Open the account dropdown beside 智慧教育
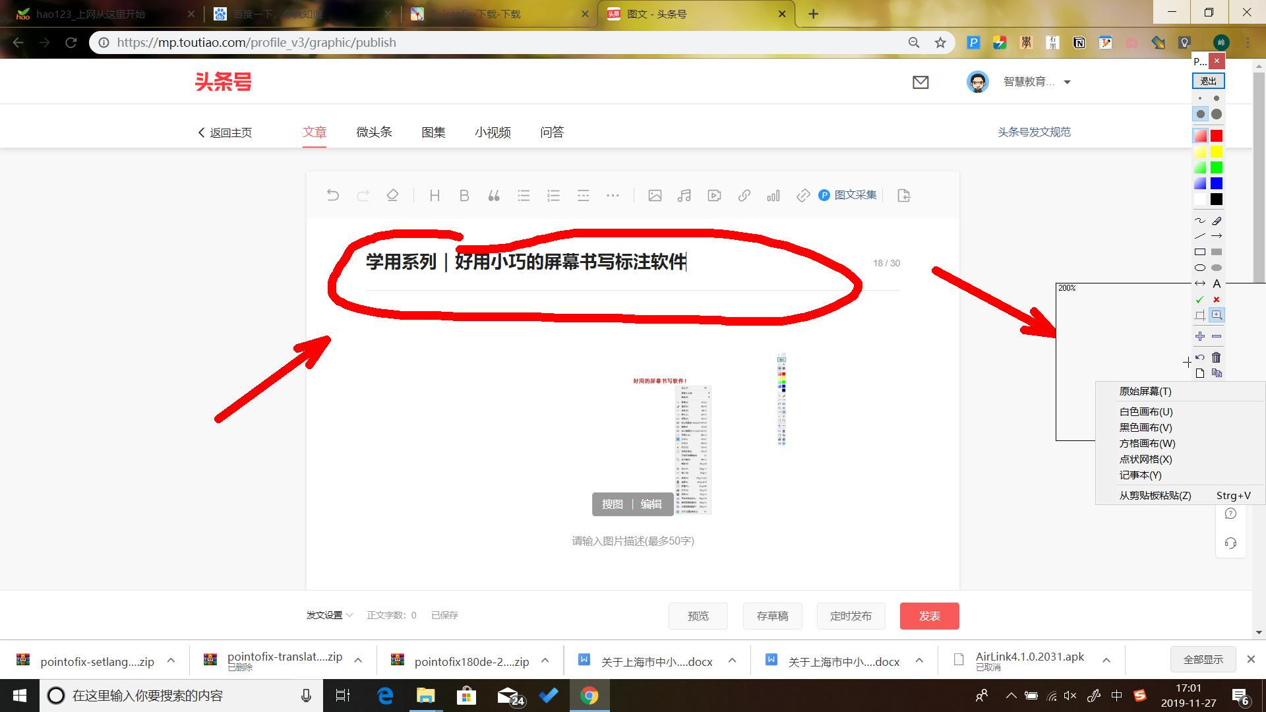The height and width of the screenshot is (712, 1266). point(1067,82)
